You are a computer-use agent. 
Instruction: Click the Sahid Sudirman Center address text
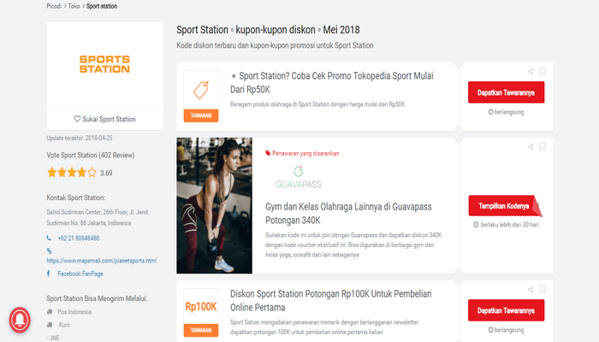click(98, 217)
